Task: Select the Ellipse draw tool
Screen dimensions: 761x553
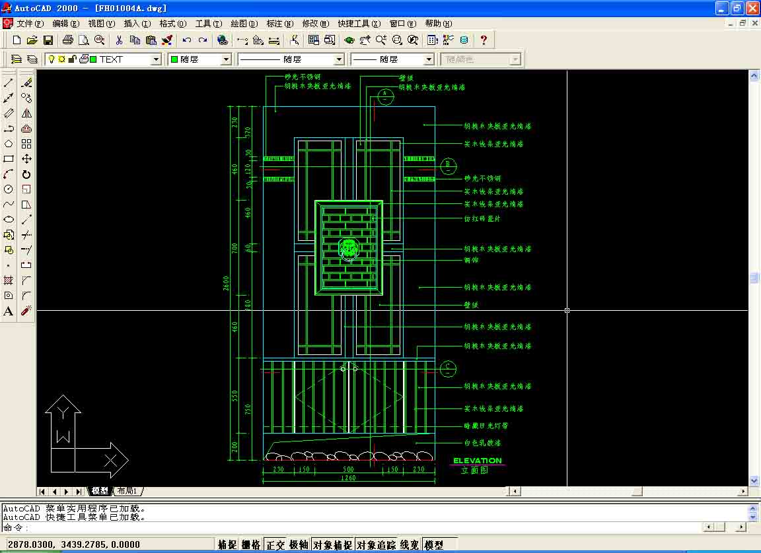Action: coord(9,220)
